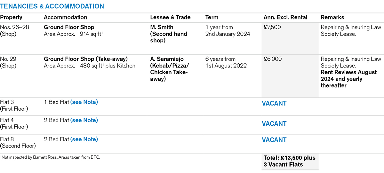Click the Tenancies & Accommodation heading
The width and height of the screenshot is (384, 173).
pos(52,6)
